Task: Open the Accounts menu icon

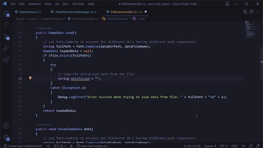Action: [x=6, y=126]
